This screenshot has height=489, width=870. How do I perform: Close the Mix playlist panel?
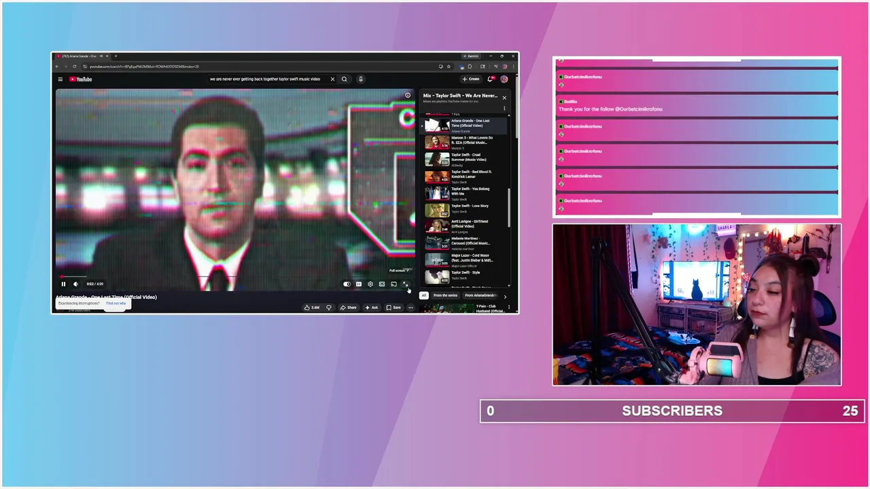pos(504,98)
